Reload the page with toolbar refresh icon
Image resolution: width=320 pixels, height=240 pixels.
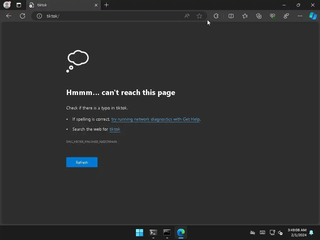[x=22, y=16]
